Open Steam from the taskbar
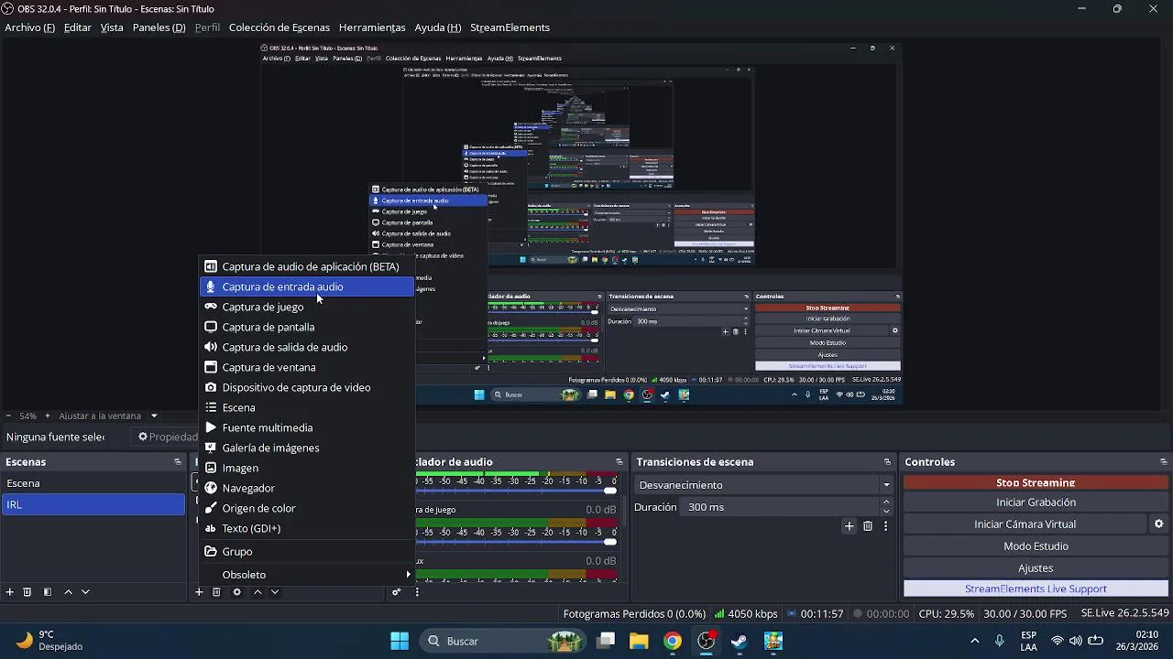1173x659 pixels. click(x=740, y=641)
